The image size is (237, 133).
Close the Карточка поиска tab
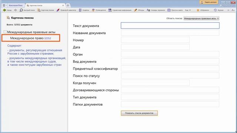click(x=63, y=6)
